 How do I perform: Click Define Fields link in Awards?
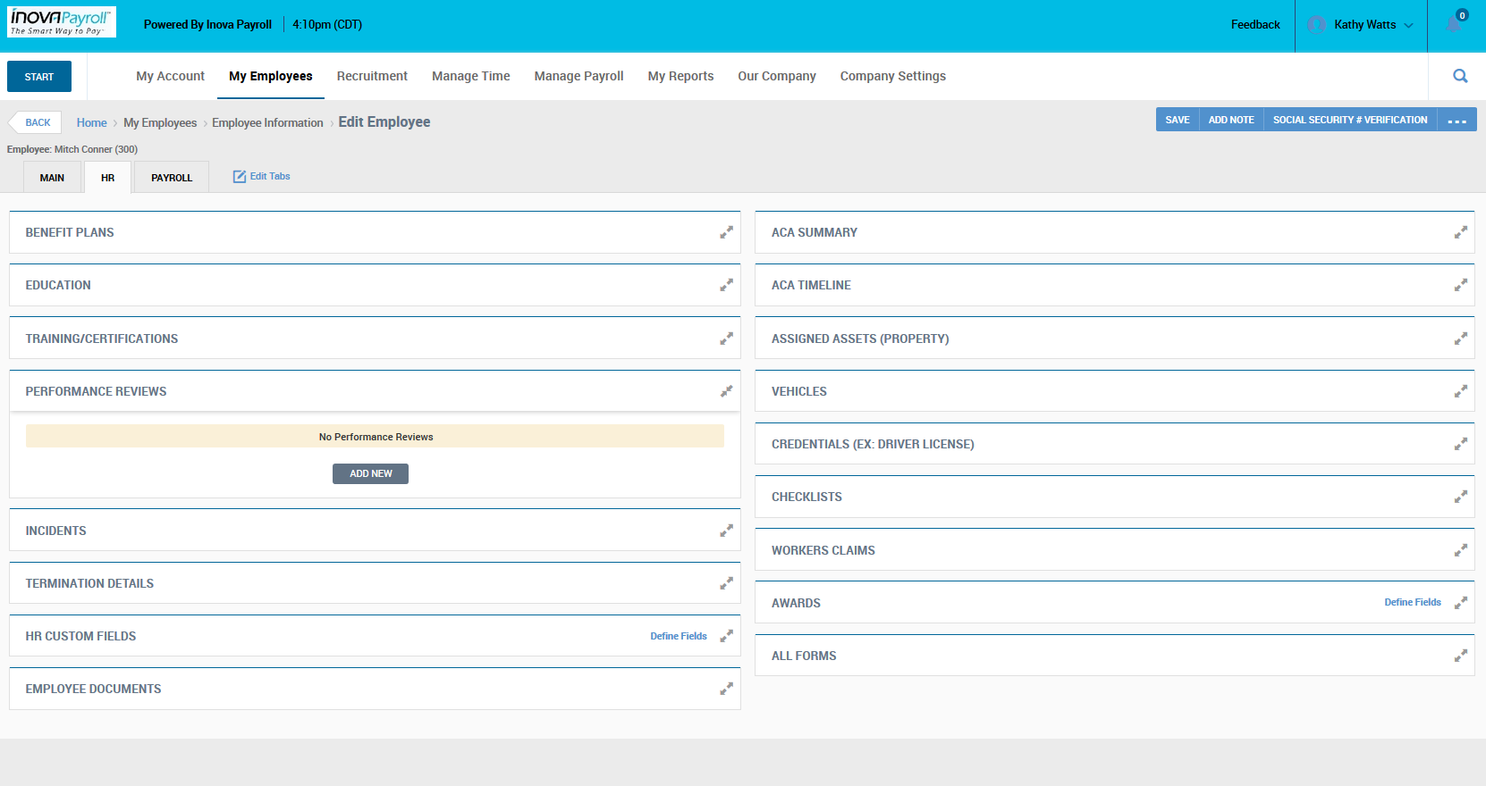tap(1413, 602)
